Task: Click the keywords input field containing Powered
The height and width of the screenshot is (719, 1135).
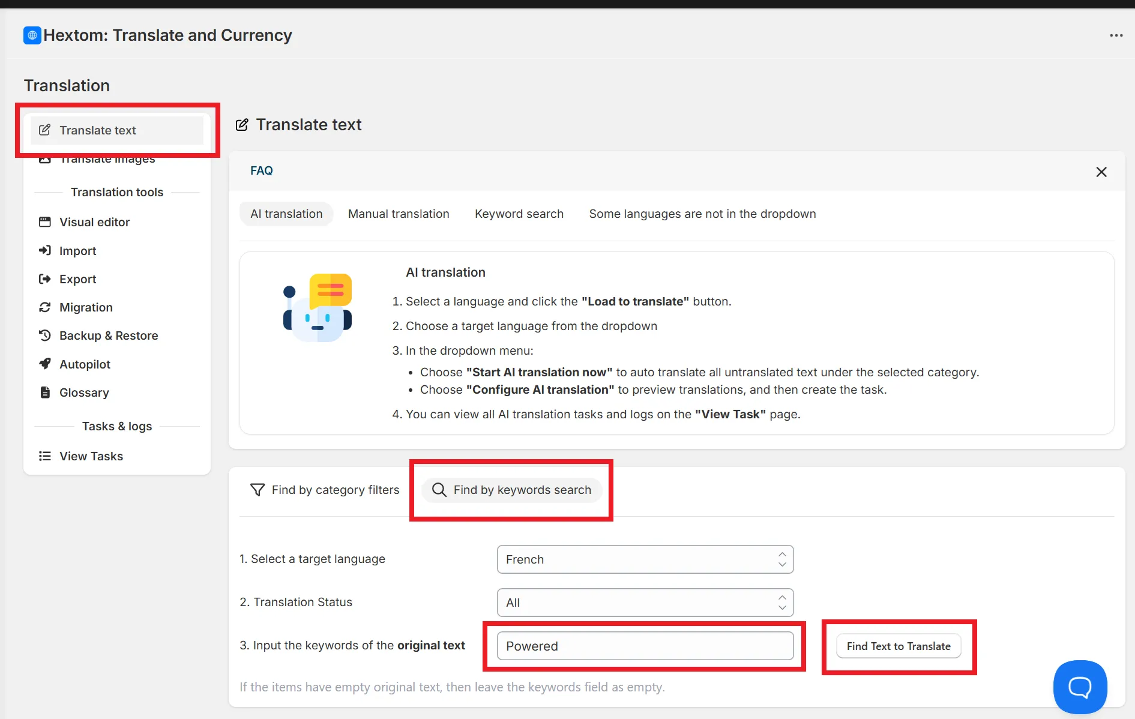Action: [645, 646]
